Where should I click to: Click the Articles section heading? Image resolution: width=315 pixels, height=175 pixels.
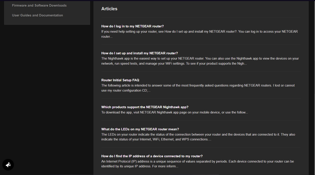click(x=109, y=9)
